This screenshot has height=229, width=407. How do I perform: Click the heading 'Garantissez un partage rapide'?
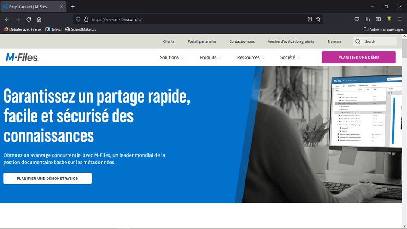[97, 116]
